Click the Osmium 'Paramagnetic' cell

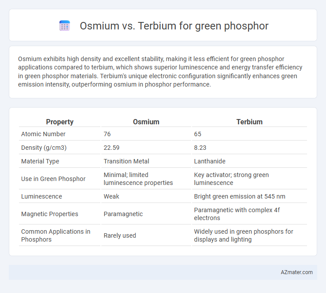coord(123,214)
